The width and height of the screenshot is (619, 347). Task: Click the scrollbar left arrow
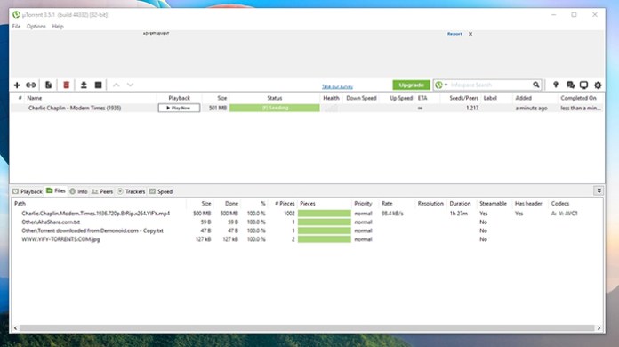16,328
